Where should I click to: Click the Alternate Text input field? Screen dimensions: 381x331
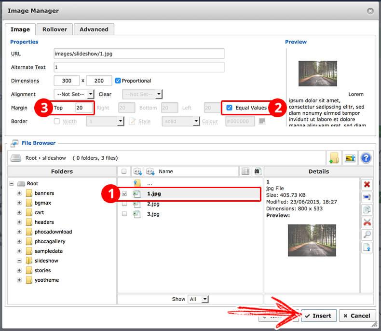[x=139, y=68]
